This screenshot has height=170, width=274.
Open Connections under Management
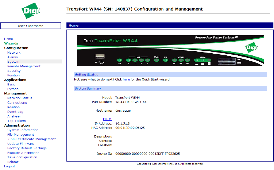(x=17, y=103)
